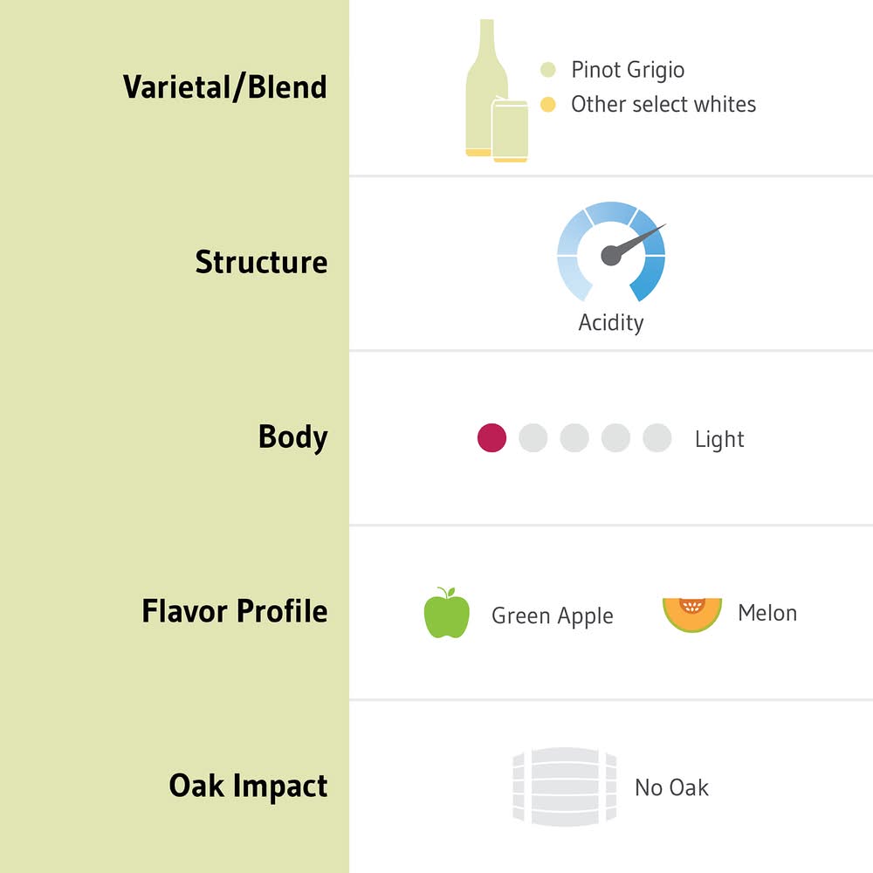Viewport: 873px width, 873px height.
Task: Click the wine can icon
Action: [511, 131]
